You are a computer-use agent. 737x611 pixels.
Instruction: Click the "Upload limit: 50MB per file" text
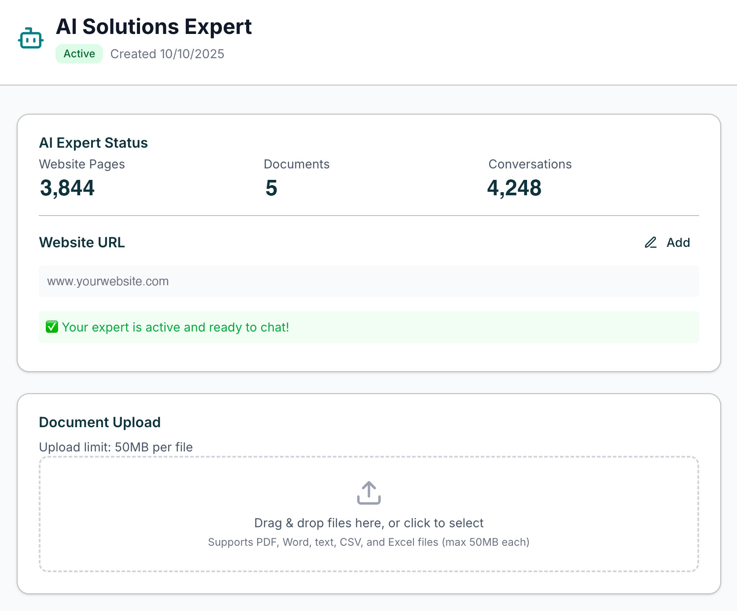[116, 447]
